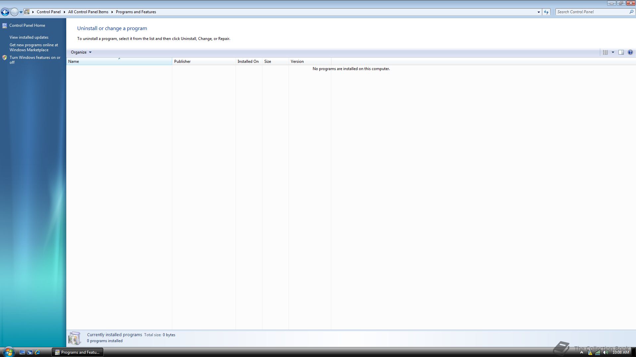Image resolution: width=636 pixels, height=357 pixels.
Task: Toggle the preview pane icon
Action: click(x=621, y=52)
